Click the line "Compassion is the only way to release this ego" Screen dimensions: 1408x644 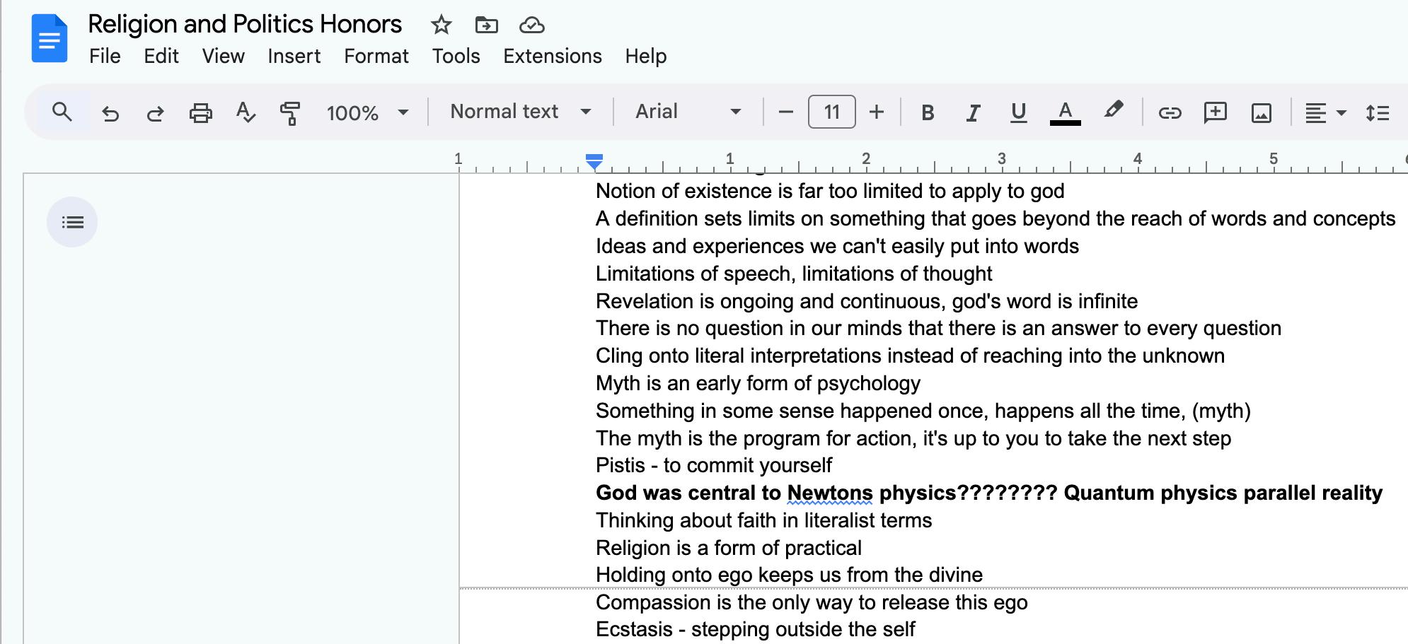tap(812, 602)
